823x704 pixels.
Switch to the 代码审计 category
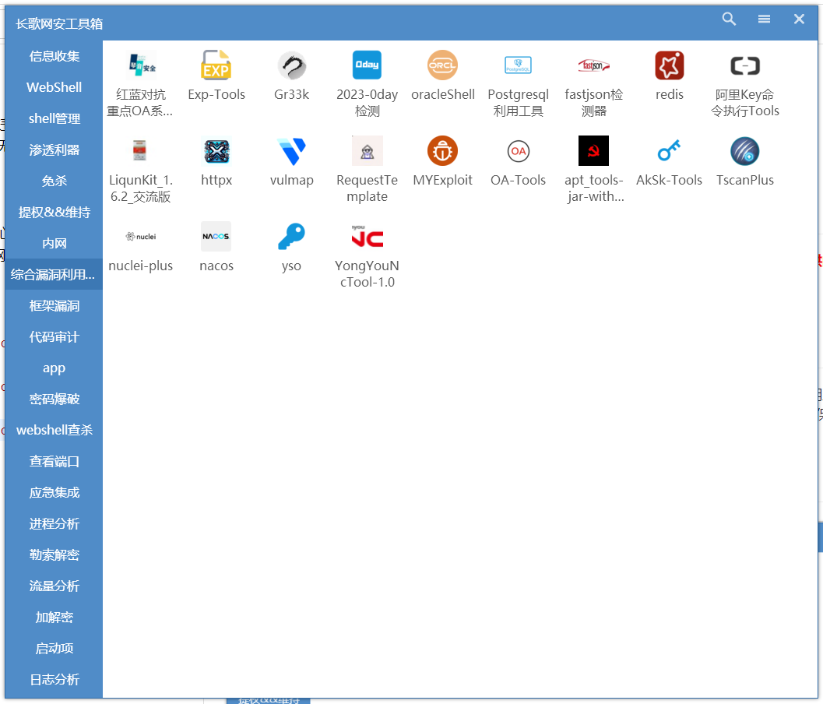54,336
